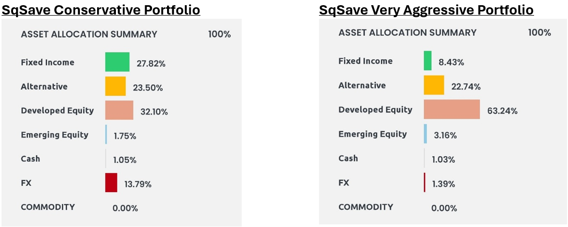Click the 63.24% Developed Equity percentage
The image size is (568, 227).
[502, 111]
